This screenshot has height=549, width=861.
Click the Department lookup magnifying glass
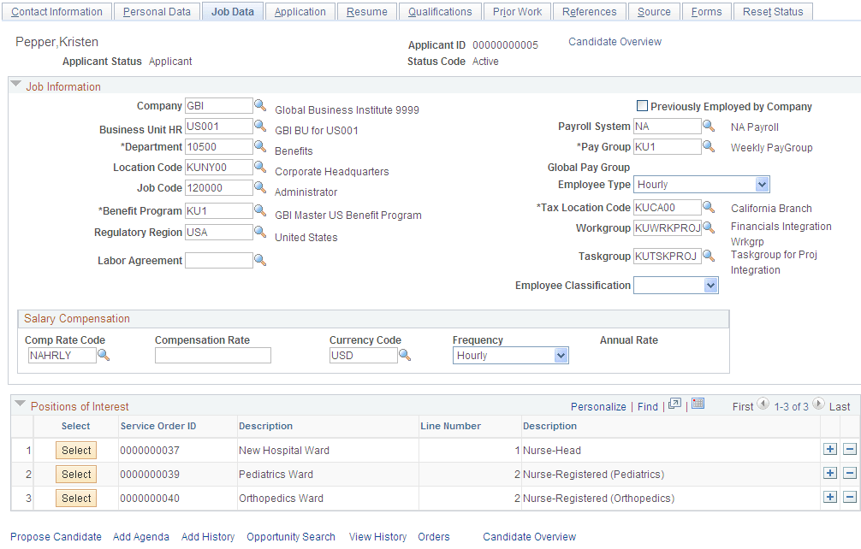[x=260, y=146]
